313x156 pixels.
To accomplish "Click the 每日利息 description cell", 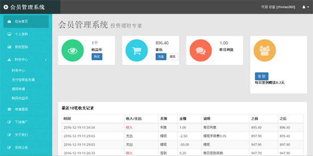I will coord(210,128).
